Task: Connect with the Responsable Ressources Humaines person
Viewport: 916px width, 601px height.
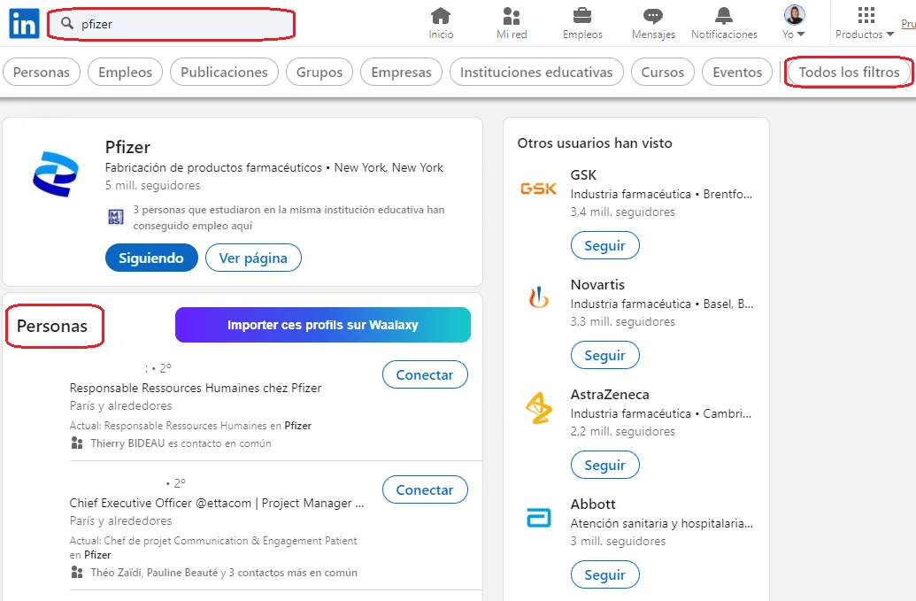Action: tap(425, 374)
